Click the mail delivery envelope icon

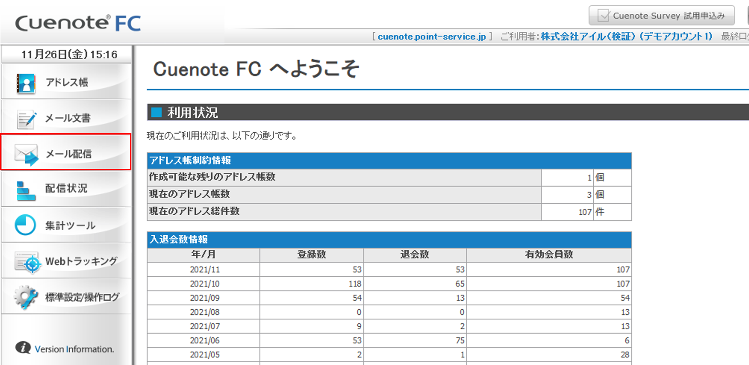pos(26,154)
